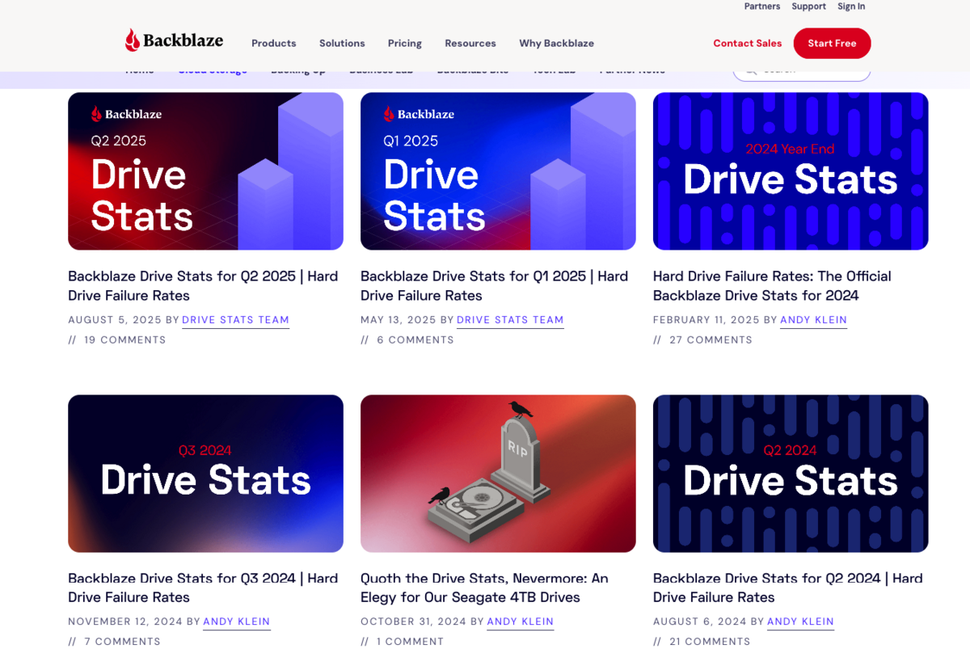Switch to the Backblaze Bits category
Screen dimensions: 970x670
tap(472, 70)
